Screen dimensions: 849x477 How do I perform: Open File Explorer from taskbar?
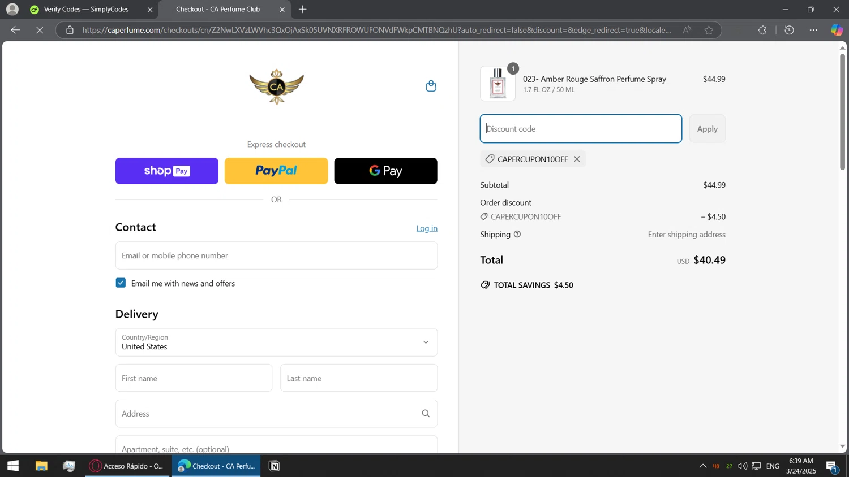41,466
